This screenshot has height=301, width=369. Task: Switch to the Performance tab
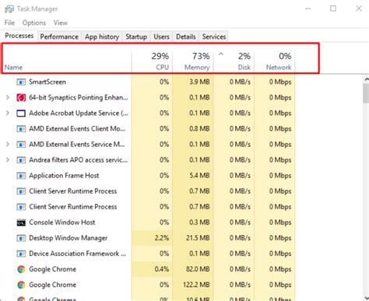click(59, 37)
